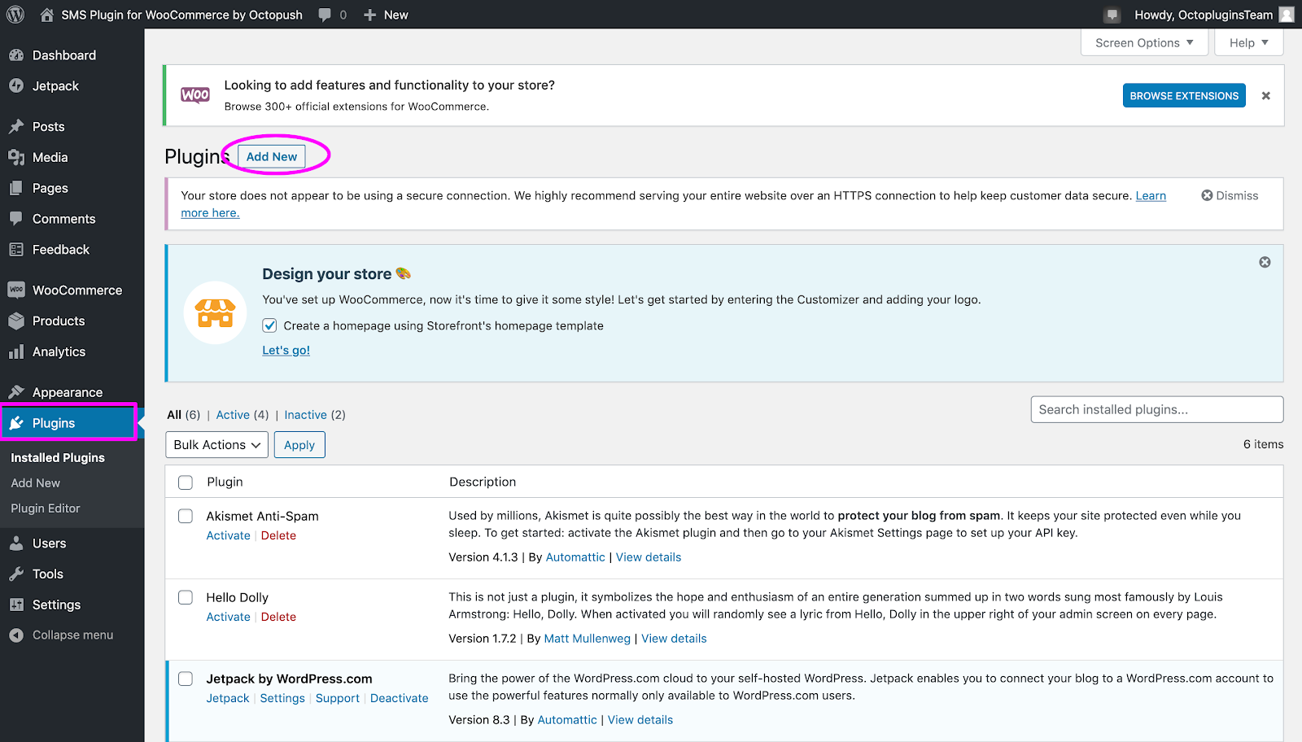Click the BROWSE EXTENSIONS button
The image size is (1302, 742).
coord(1184,95)
